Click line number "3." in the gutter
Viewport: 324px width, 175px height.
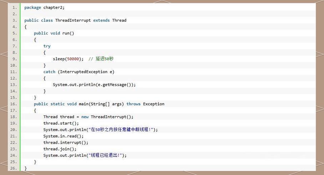pos(15,20)
